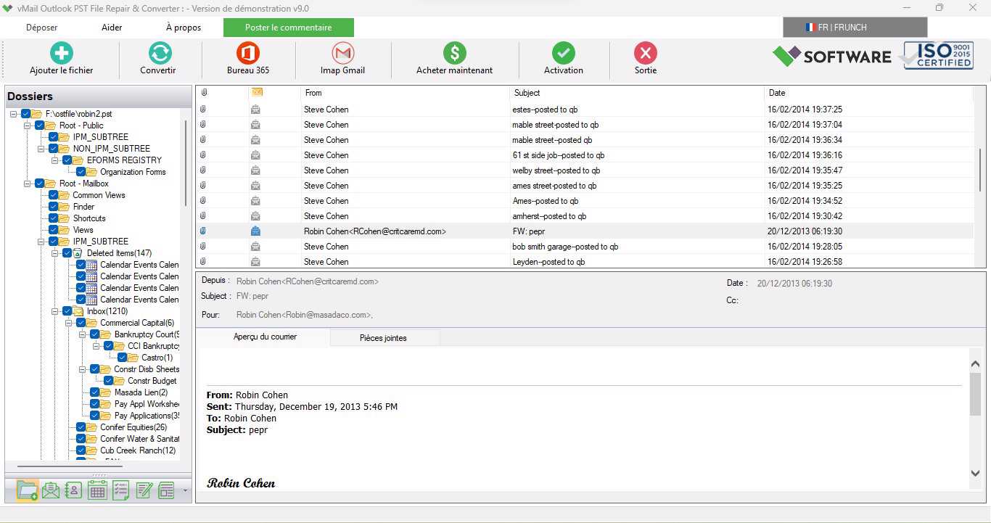Viewport: 991px width, 523px height.
Task: Open the Acheter maintenant purchase icon
Action: click(x=455, y=53)
